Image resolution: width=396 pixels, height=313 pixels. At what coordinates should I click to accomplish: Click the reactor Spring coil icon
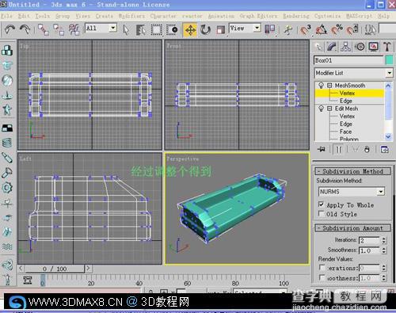7,143
